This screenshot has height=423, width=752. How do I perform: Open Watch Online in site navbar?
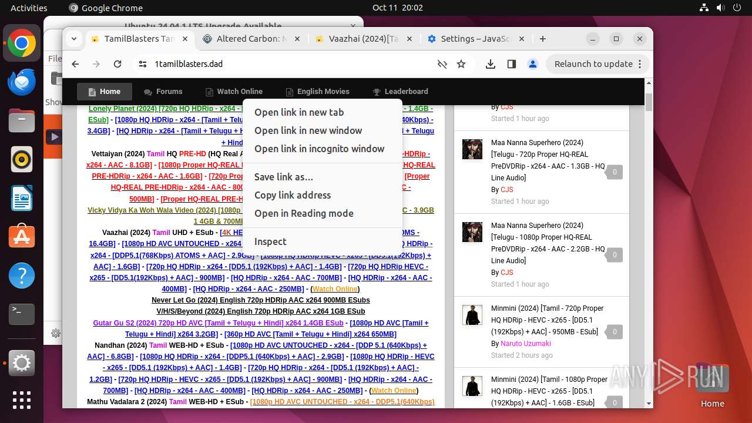coord(234,92)
